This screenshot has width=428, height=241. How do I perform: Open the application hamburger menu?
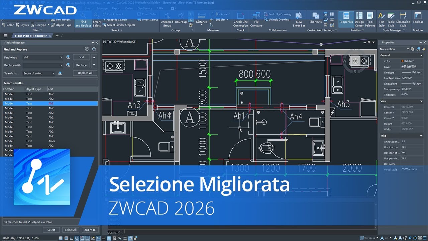5,35
